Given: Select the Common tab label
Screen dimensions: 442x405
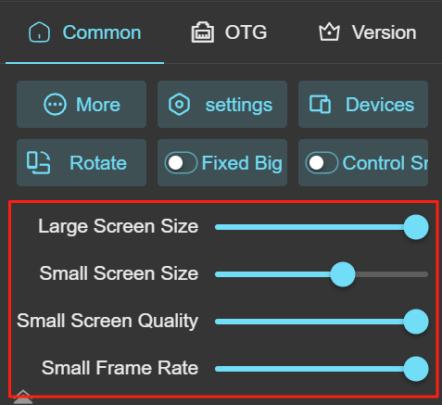Looking at the screenshot, I should tap(102, 32).
